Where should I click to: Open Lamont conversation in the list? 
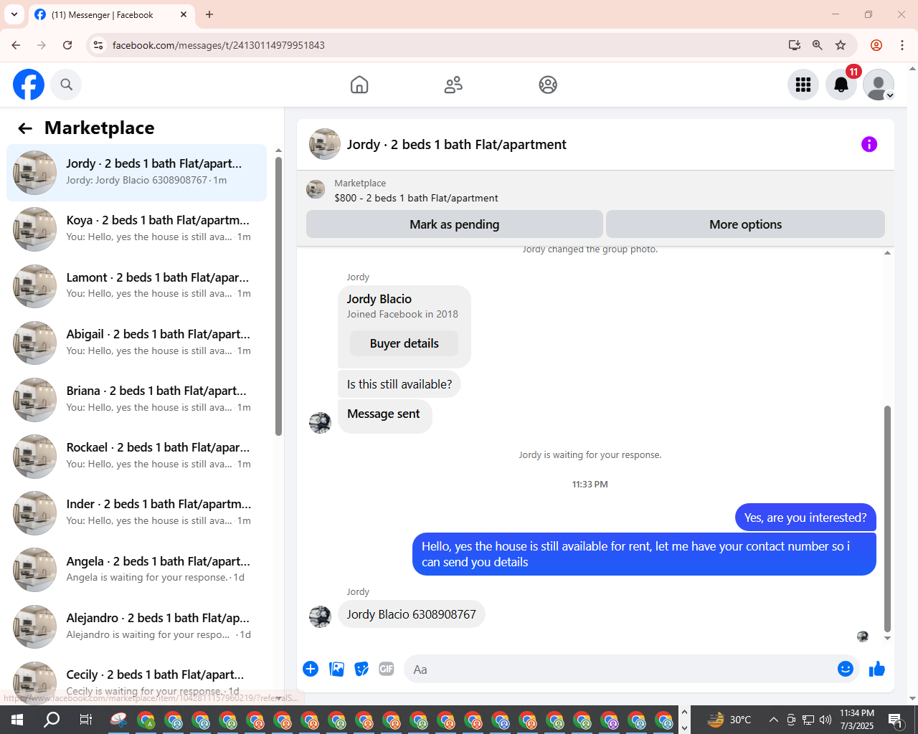click(x=136, y=286)
